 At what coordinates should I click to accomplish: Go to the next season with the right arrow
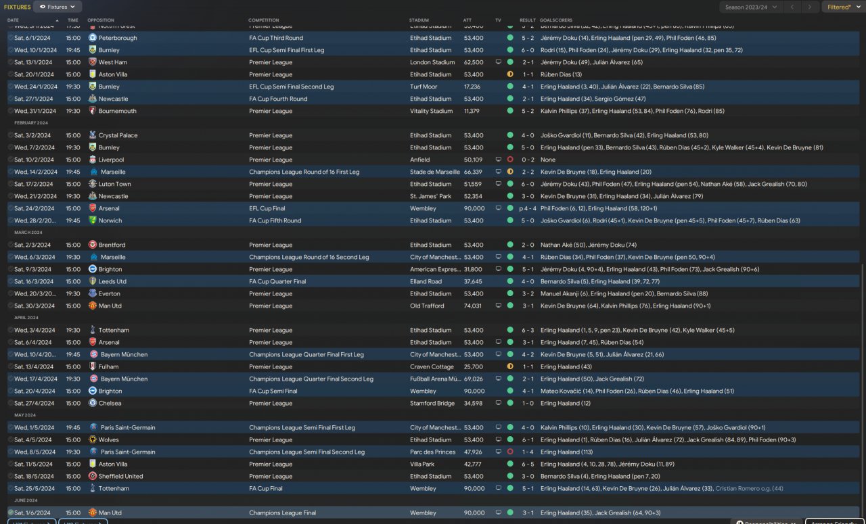810,7
